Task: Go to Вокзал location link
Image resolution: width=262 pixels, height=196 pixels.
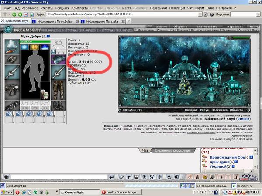Action: click(209, 115)
